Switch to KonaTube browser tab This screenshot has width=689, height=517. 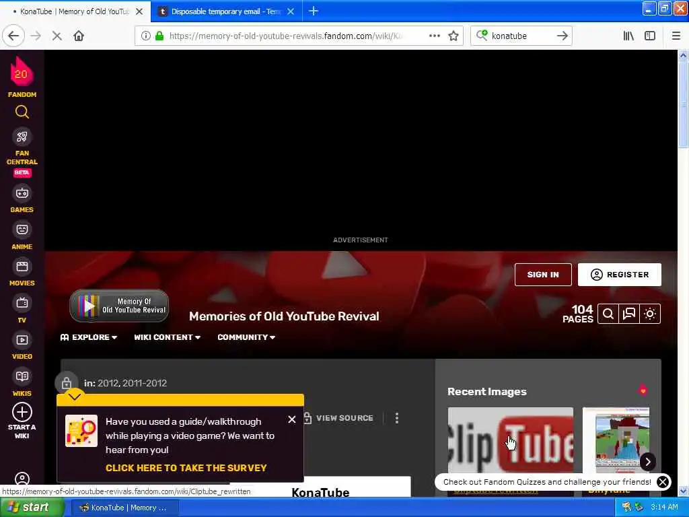[x=75, y=11]
